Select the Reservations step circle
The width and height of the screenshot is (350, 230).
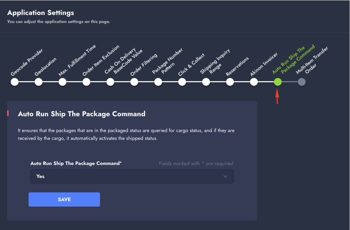pos(230,82)
